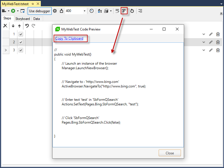
Task: Open toolbar overflow options arrow
Action: coord(221,14)
